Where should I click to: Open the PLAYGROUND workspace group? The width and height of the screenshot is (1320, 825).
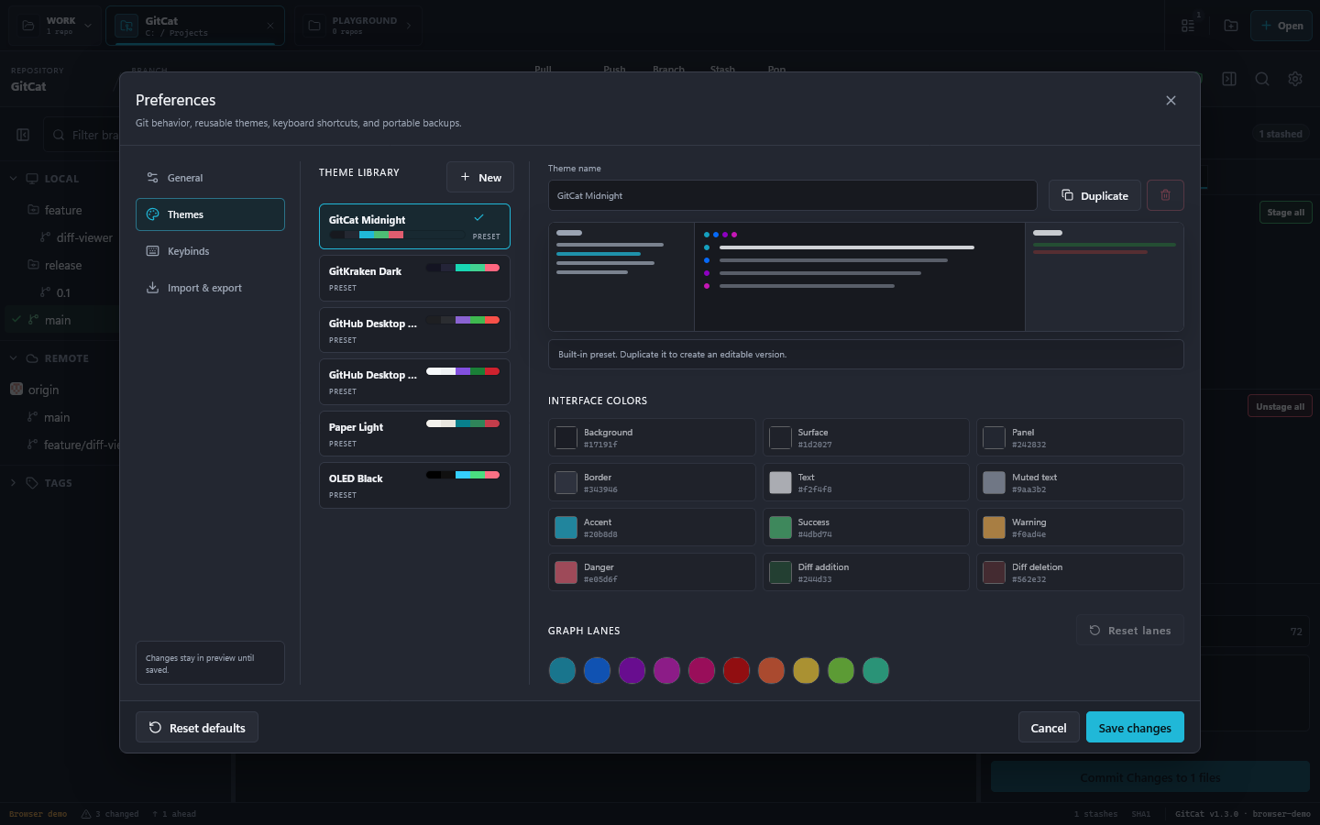click(x=359, y=26)
